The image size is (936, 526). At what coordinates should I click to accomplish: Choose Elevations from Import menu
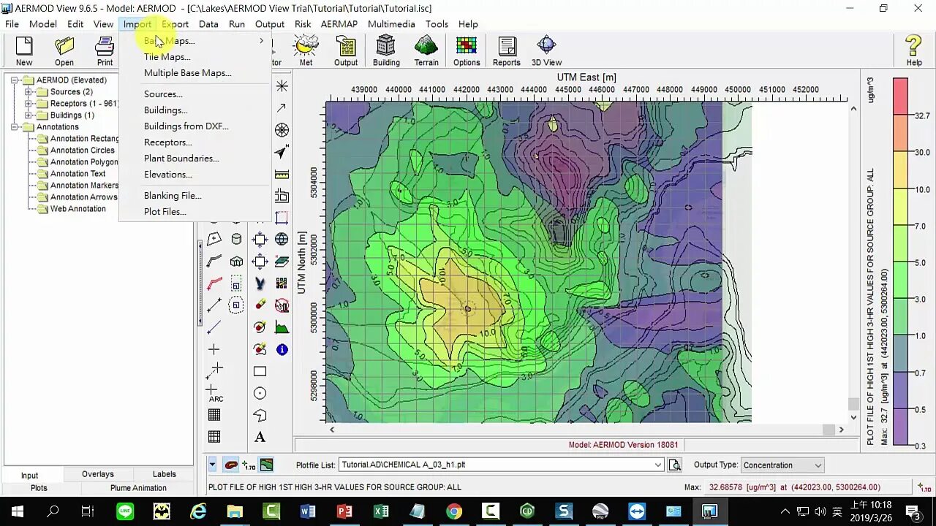click(197, 175)
